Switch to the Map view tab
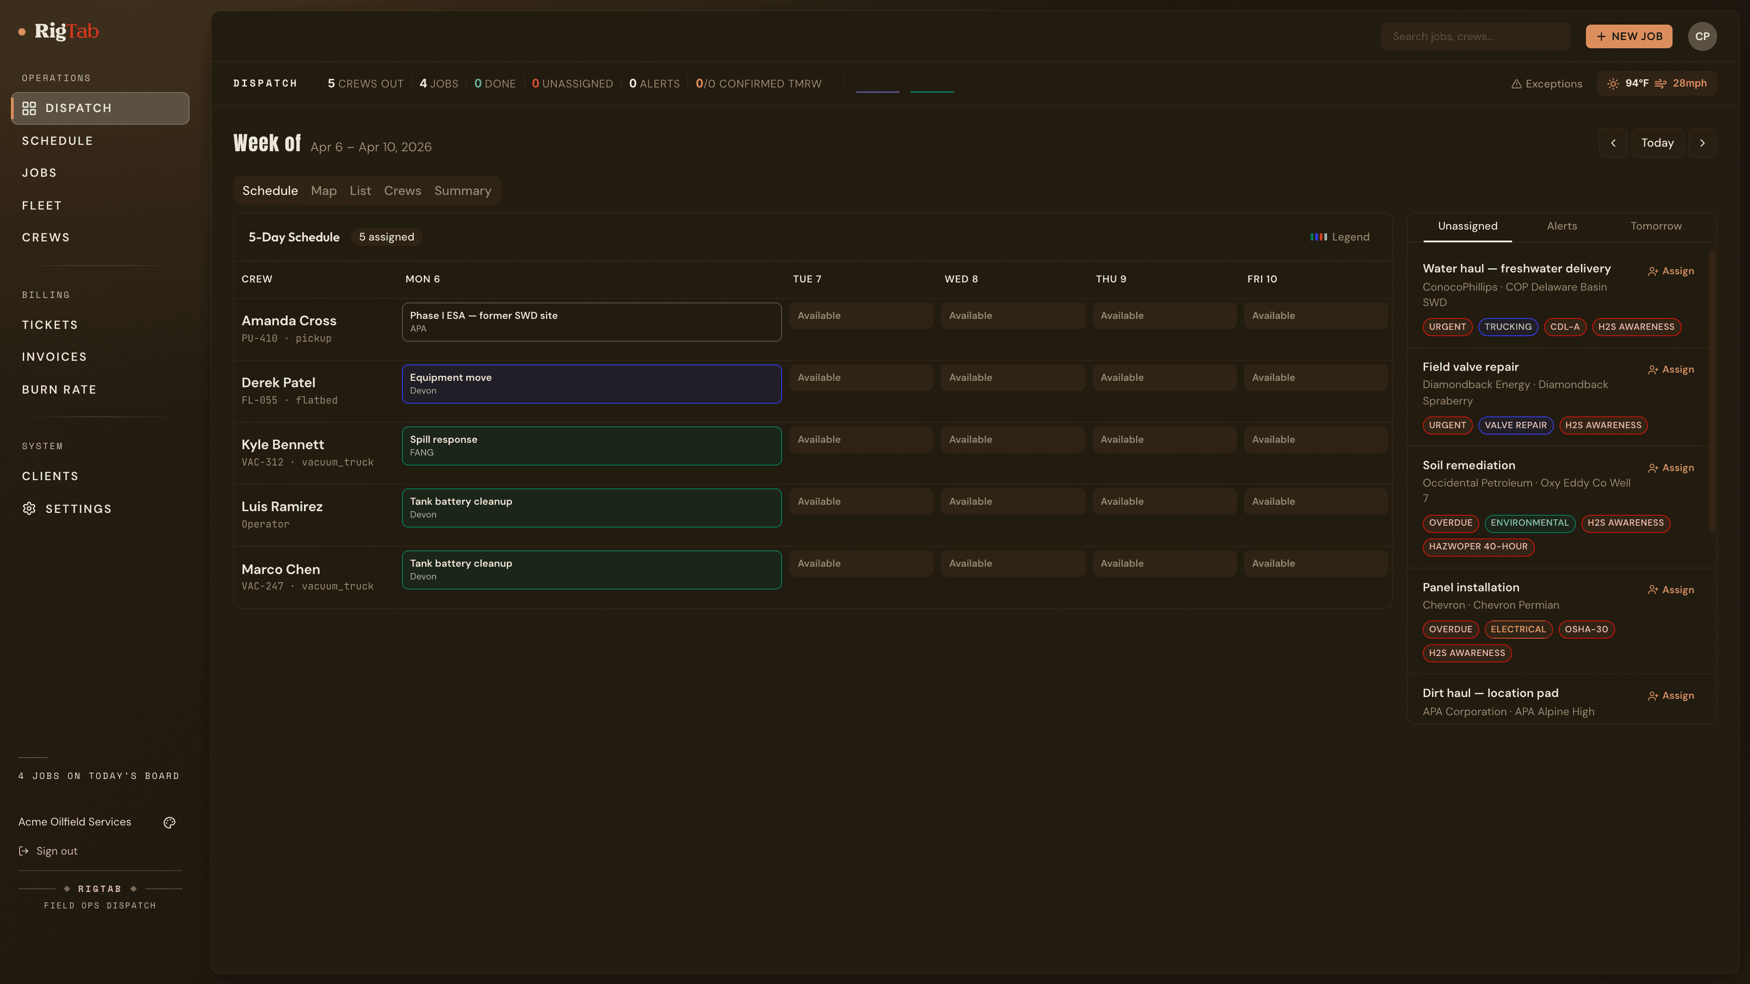This screenshot has height=984, width=1750. pyautogui.click(x=324, y=191)
